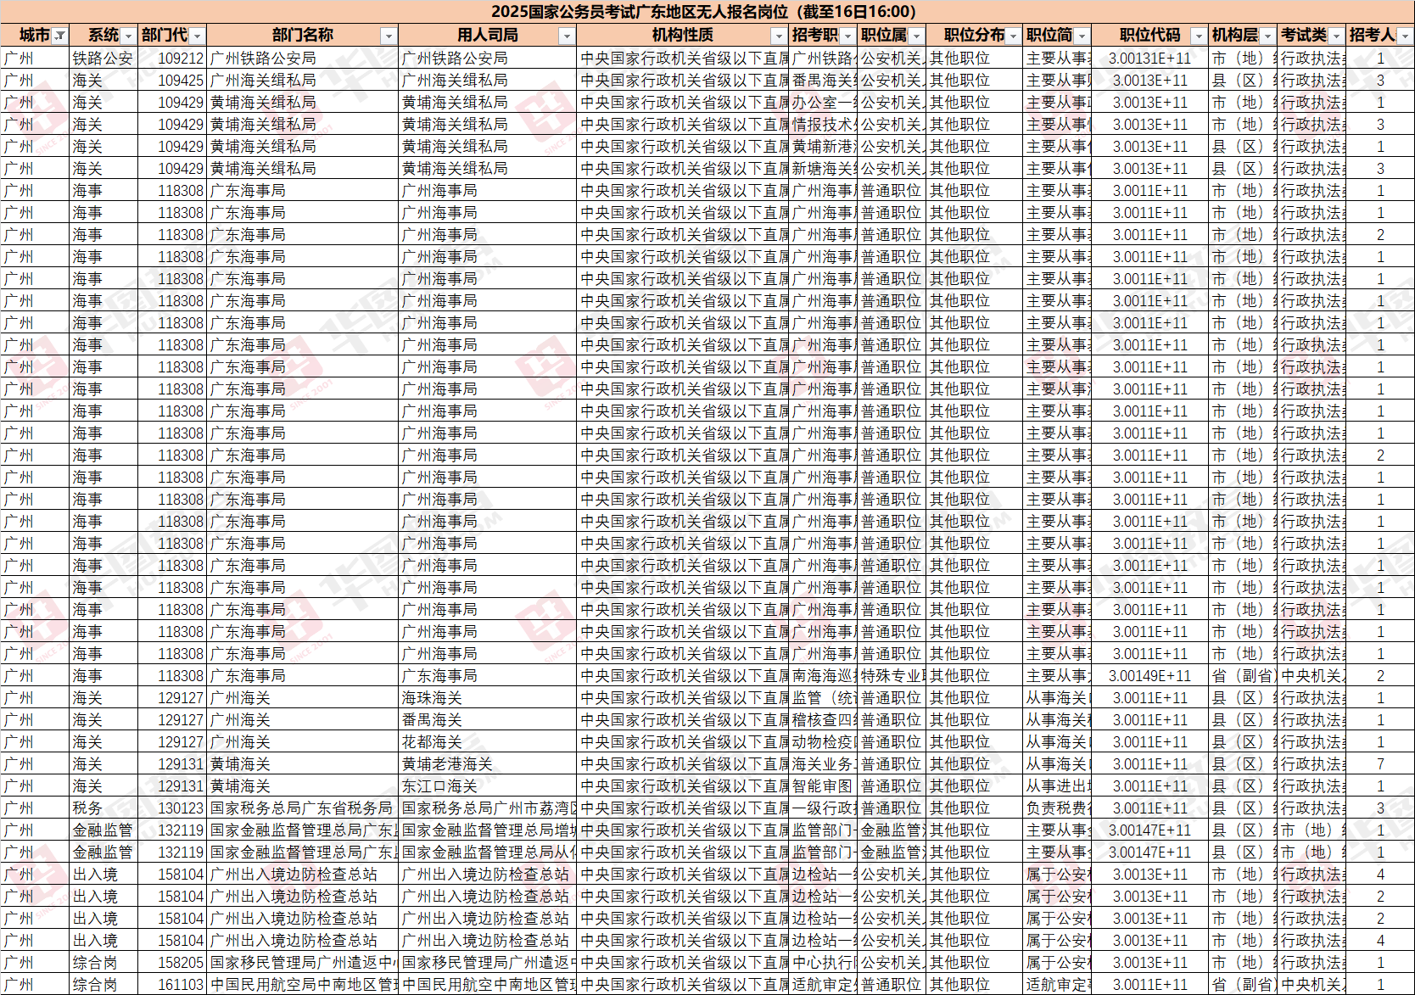Open the 招考职 column filter dropdown
The width and height of the screenshot is (1415, 995).
coord(847,36)
